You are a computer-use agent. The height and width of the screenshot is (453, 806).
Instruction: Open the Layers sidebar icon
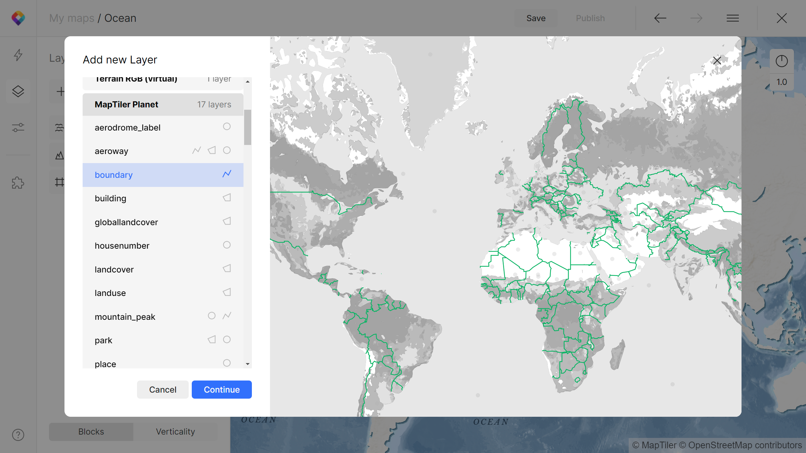coord(18,91)
